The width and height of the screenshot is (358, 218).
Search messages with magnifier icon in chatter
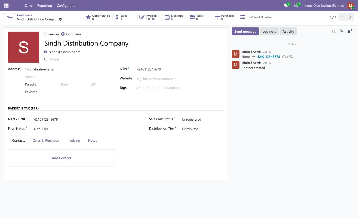pos(334,31)
